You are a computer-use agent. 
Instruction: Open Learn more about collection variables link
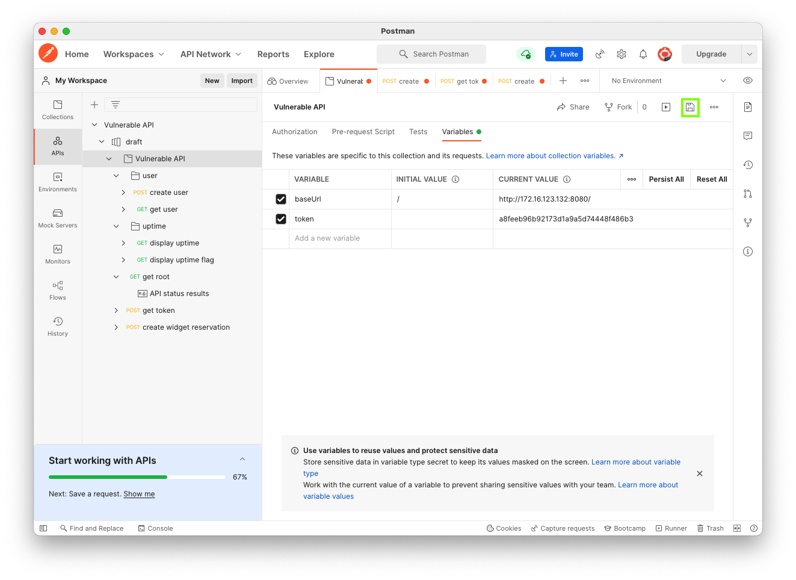tap(555, 156)
